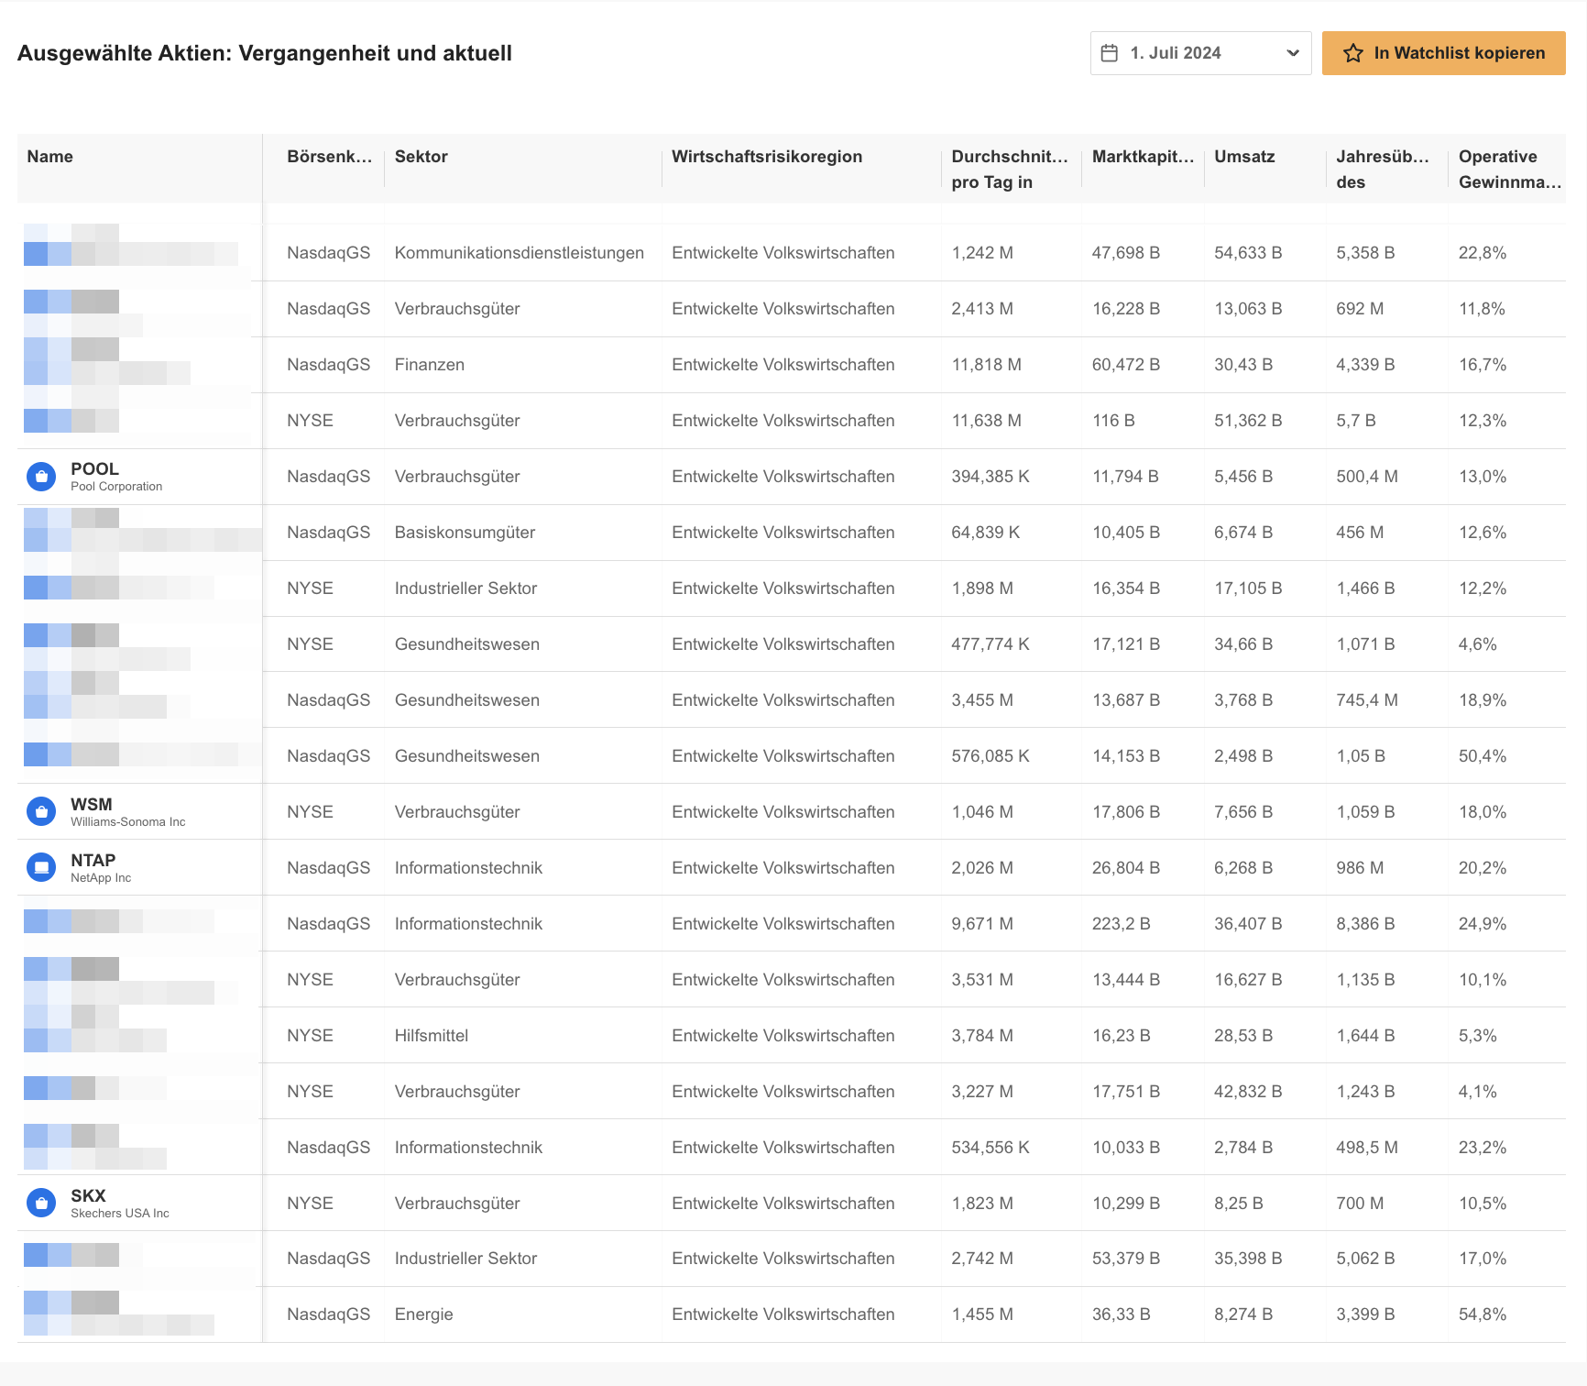Click the NTAP information technology icon
The height and width of the screenshot is (1386, 1587).
[41, 868]
